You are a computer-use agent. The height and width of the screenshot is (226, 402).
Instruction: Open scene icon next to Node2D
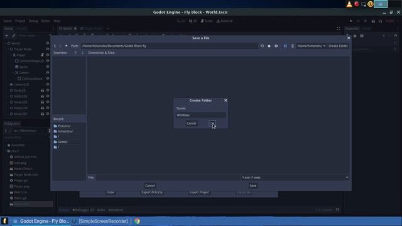click(x=42, y=90)
